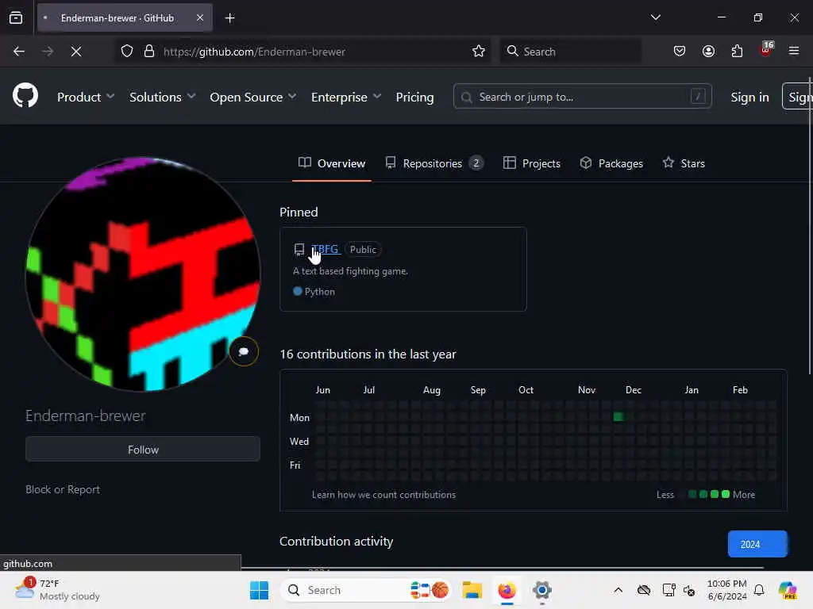Click Sign in link
Image resolution: width=813 pixels, height=609 pixels.
coord(749,97)
